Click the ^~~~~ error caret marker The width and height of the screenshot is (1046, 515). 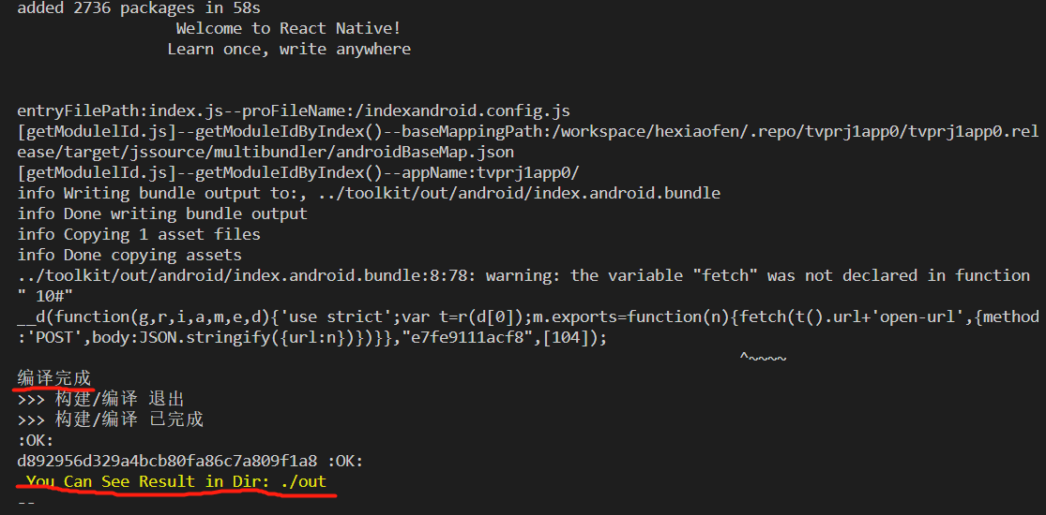(763, 358)
